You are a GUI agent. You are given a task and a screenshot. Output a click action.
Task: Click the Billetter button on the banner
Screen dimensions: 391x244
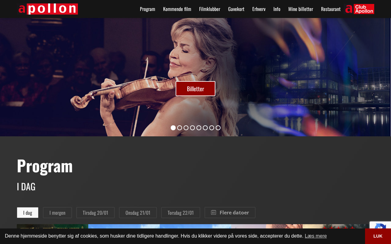pyautogui.click(x=195, y=89)
